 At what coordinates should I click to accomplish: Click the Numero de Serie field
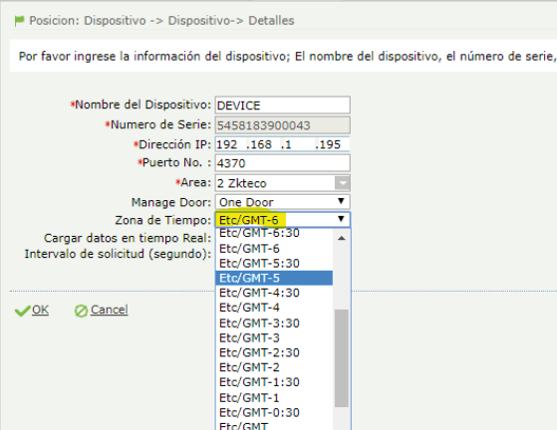[x=282, y=125]
